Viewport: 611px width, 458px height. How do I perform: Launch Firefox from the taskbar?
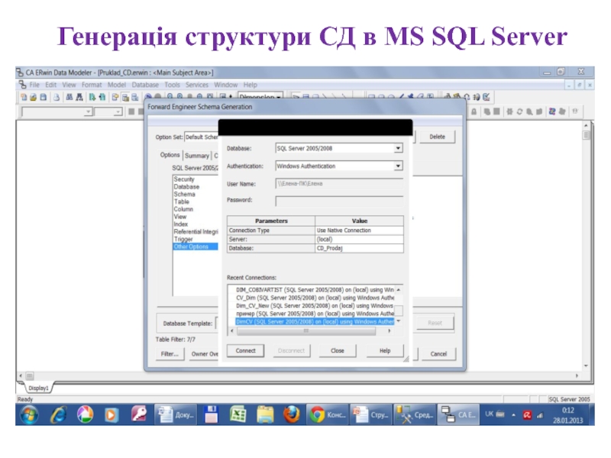coord(291,414)
